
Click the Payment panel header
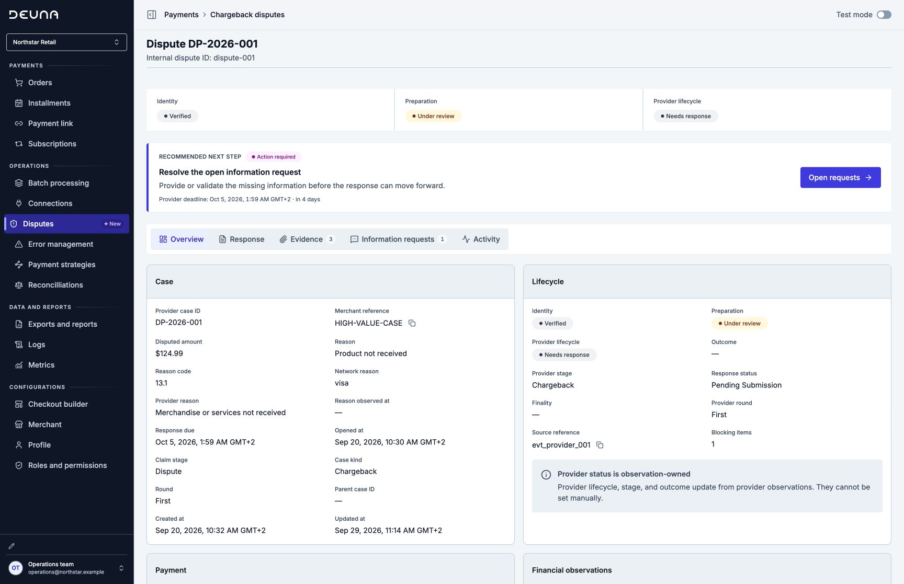(331, 569)
